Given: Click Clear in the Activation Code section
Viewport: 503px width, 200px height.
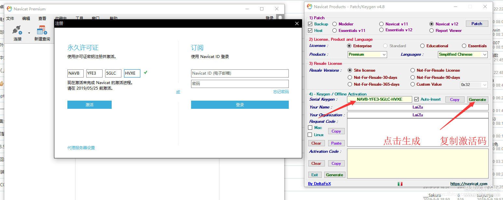Looking at the screenshot, I should pos(316,164).
